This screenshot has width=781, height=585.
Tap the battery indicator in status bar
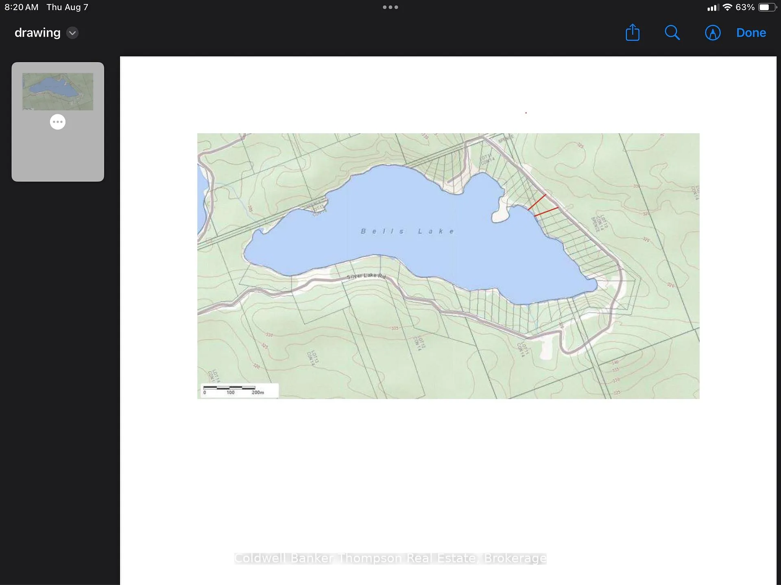coord(767,7)
